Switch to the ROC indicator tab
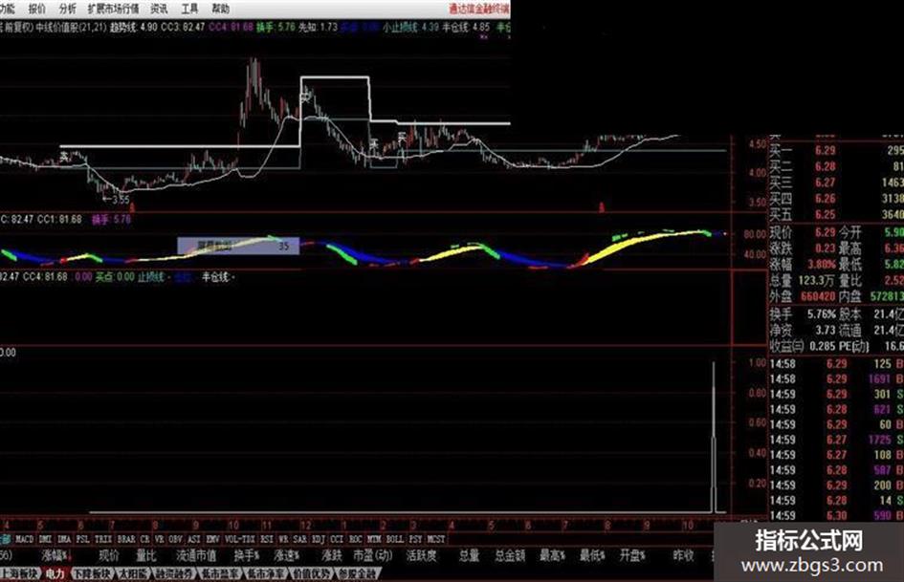904x582 pixels. point(356,539)
